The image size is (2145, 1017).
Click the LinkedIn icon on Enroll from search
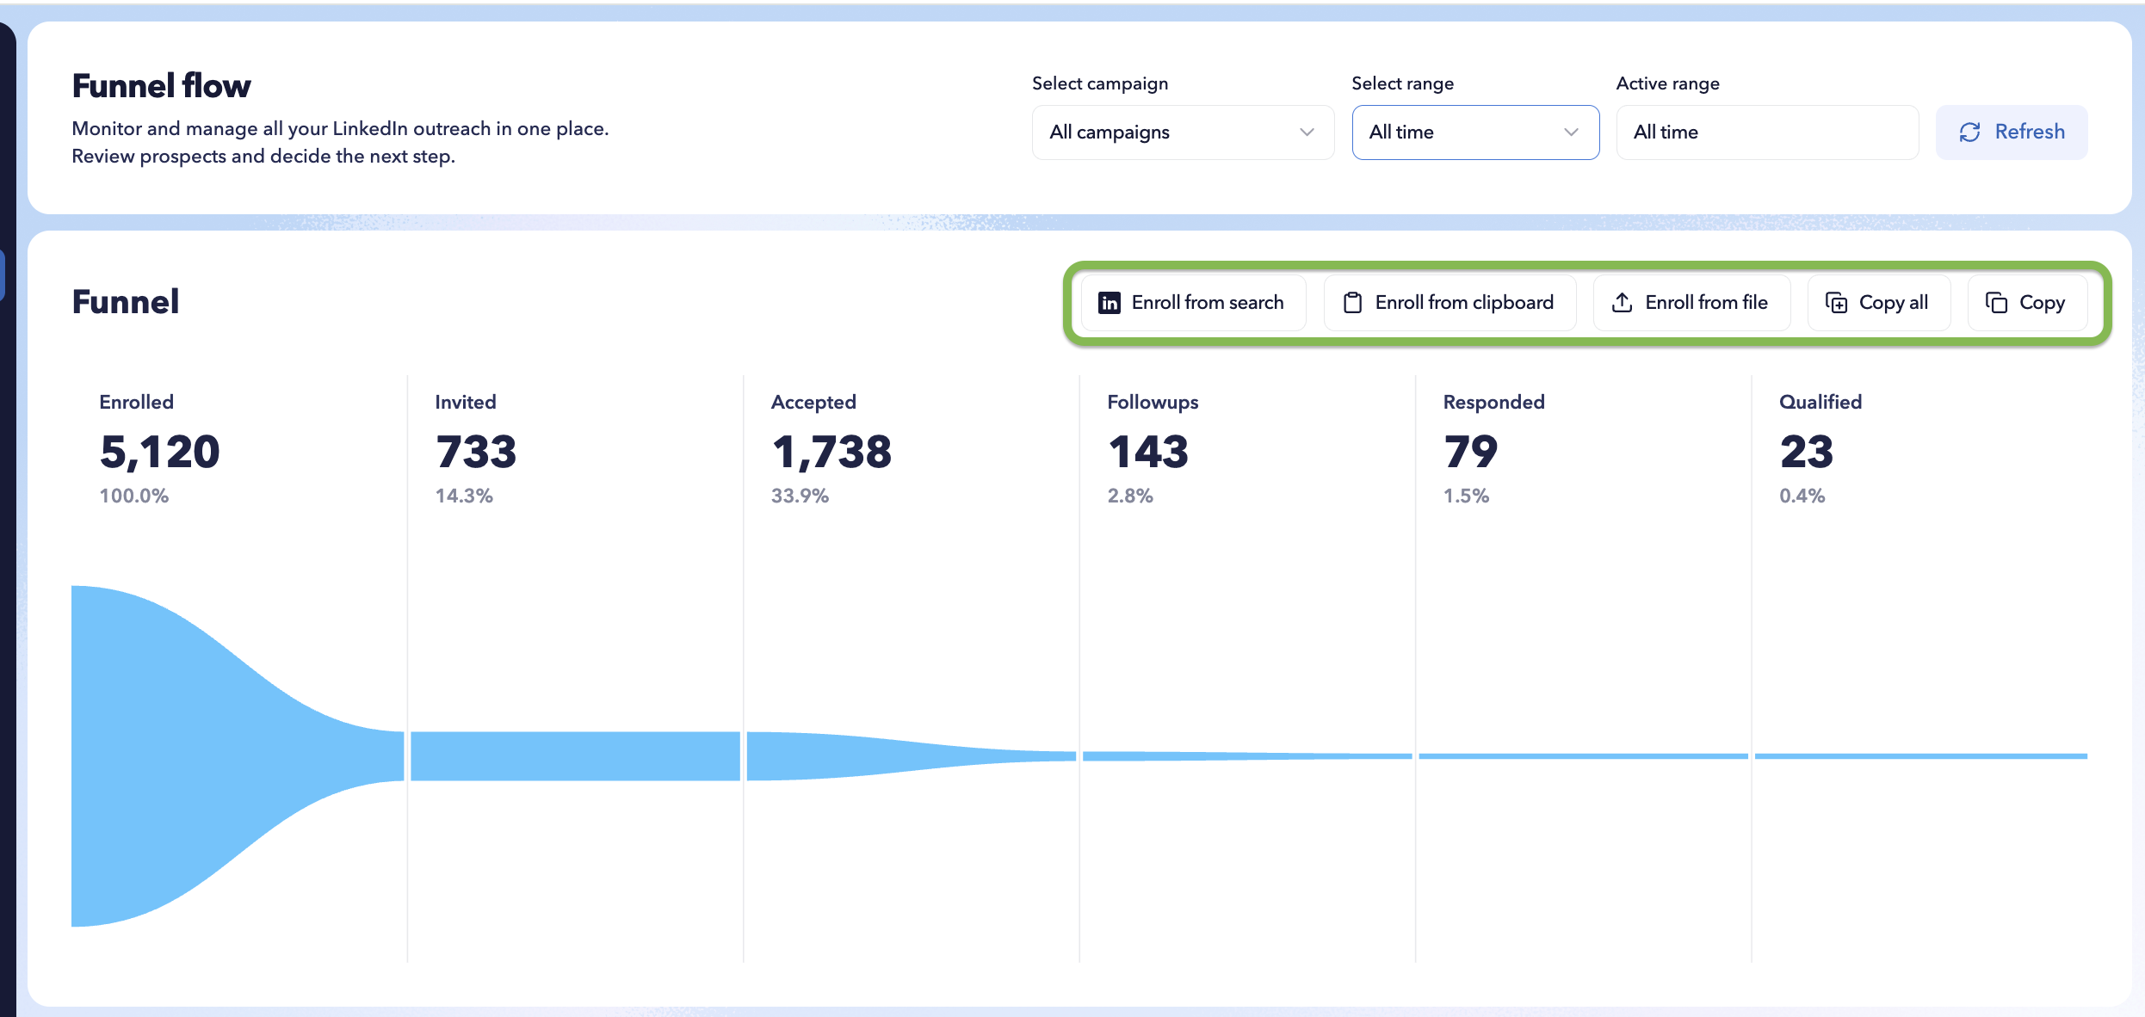click(x=1110, y=303)
